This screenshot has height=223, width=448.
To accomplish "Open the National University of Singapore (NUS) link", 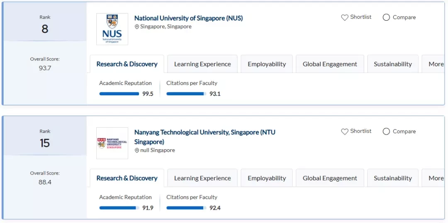I will (189, 18).
